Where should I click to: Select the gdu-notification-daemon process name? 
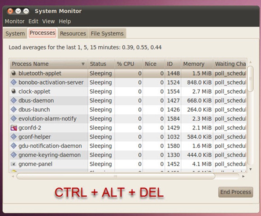(x=50, y=146)
